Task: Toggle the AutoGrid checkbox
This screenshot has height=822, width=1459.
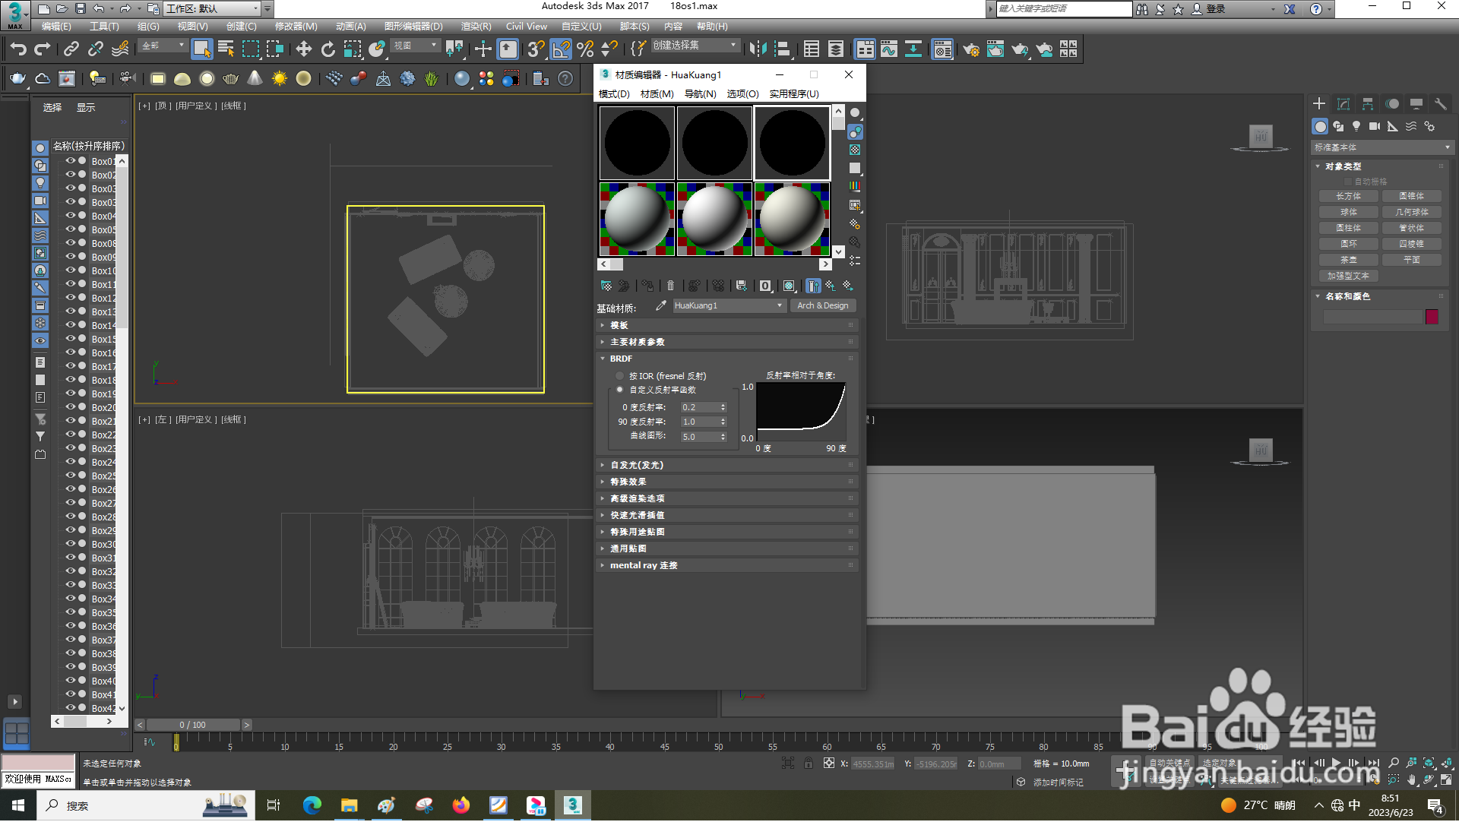Action: pos(1349,182)
